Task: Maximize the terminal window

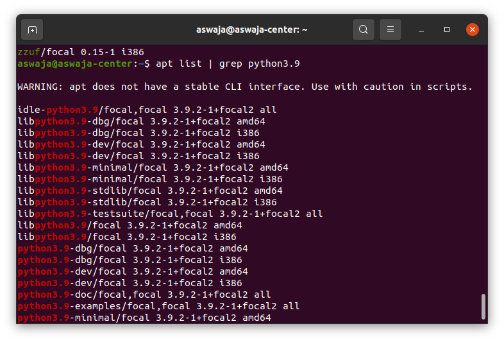Action: click(447, 30)
